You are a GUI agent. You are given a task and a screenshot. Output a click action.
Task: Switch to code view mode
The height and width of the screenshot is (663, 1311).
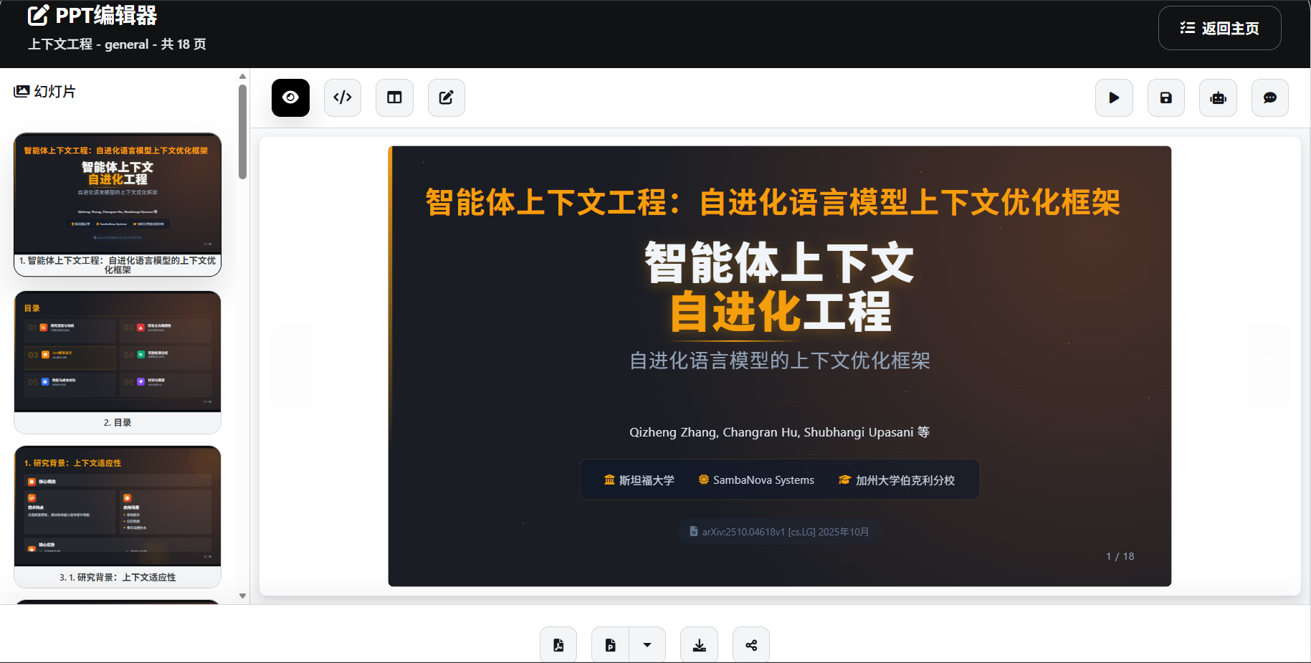coord(343,97)
